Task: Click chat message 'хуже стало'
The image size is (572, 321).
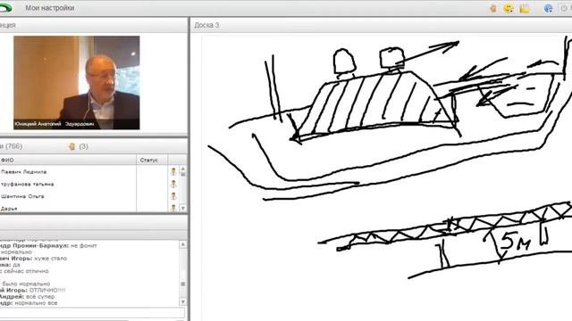Action: [x=51, y=259]
